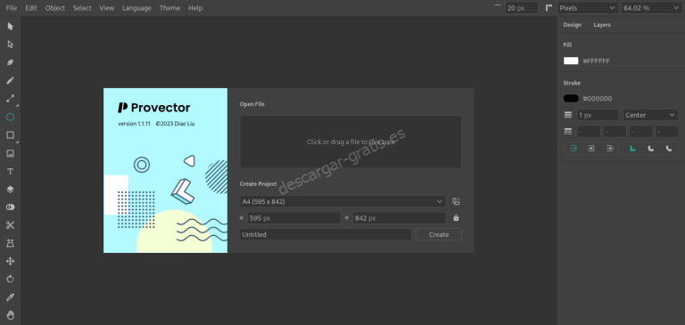Select the Scissors cut tool
Viewport: 685px width, 325px height.
(11, 225)
